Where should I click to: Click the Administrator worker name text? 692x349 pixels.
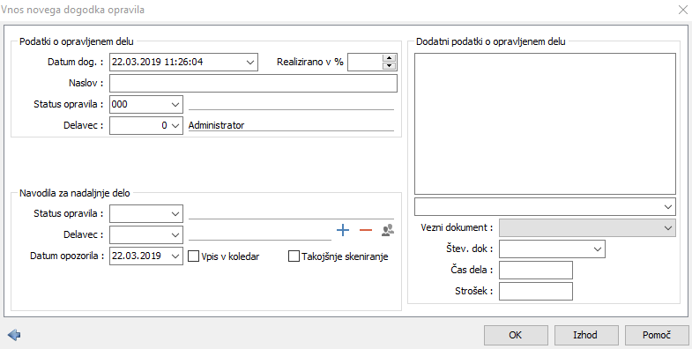pos(216,125)
